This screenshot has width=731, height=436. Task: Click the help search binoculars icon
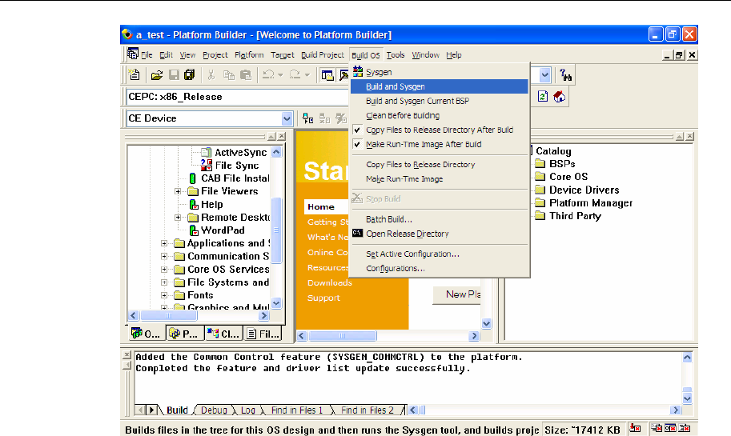click(x=565, y=75)
